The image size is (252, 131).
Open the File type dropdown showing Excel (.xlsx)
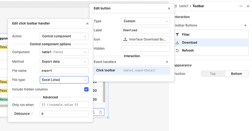coord(64,80)
